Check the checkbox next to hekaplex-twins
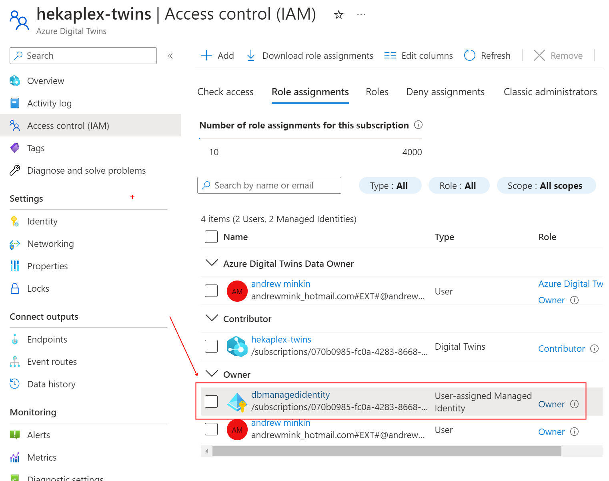 [x=211, y=346]
